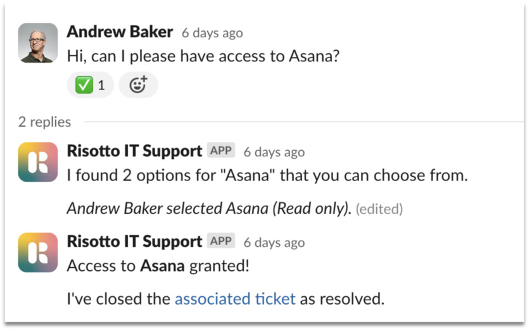Click the "Access to Asana granted!" message text
The width and height of the screenshot is (532, 333).
coord(158,265)
